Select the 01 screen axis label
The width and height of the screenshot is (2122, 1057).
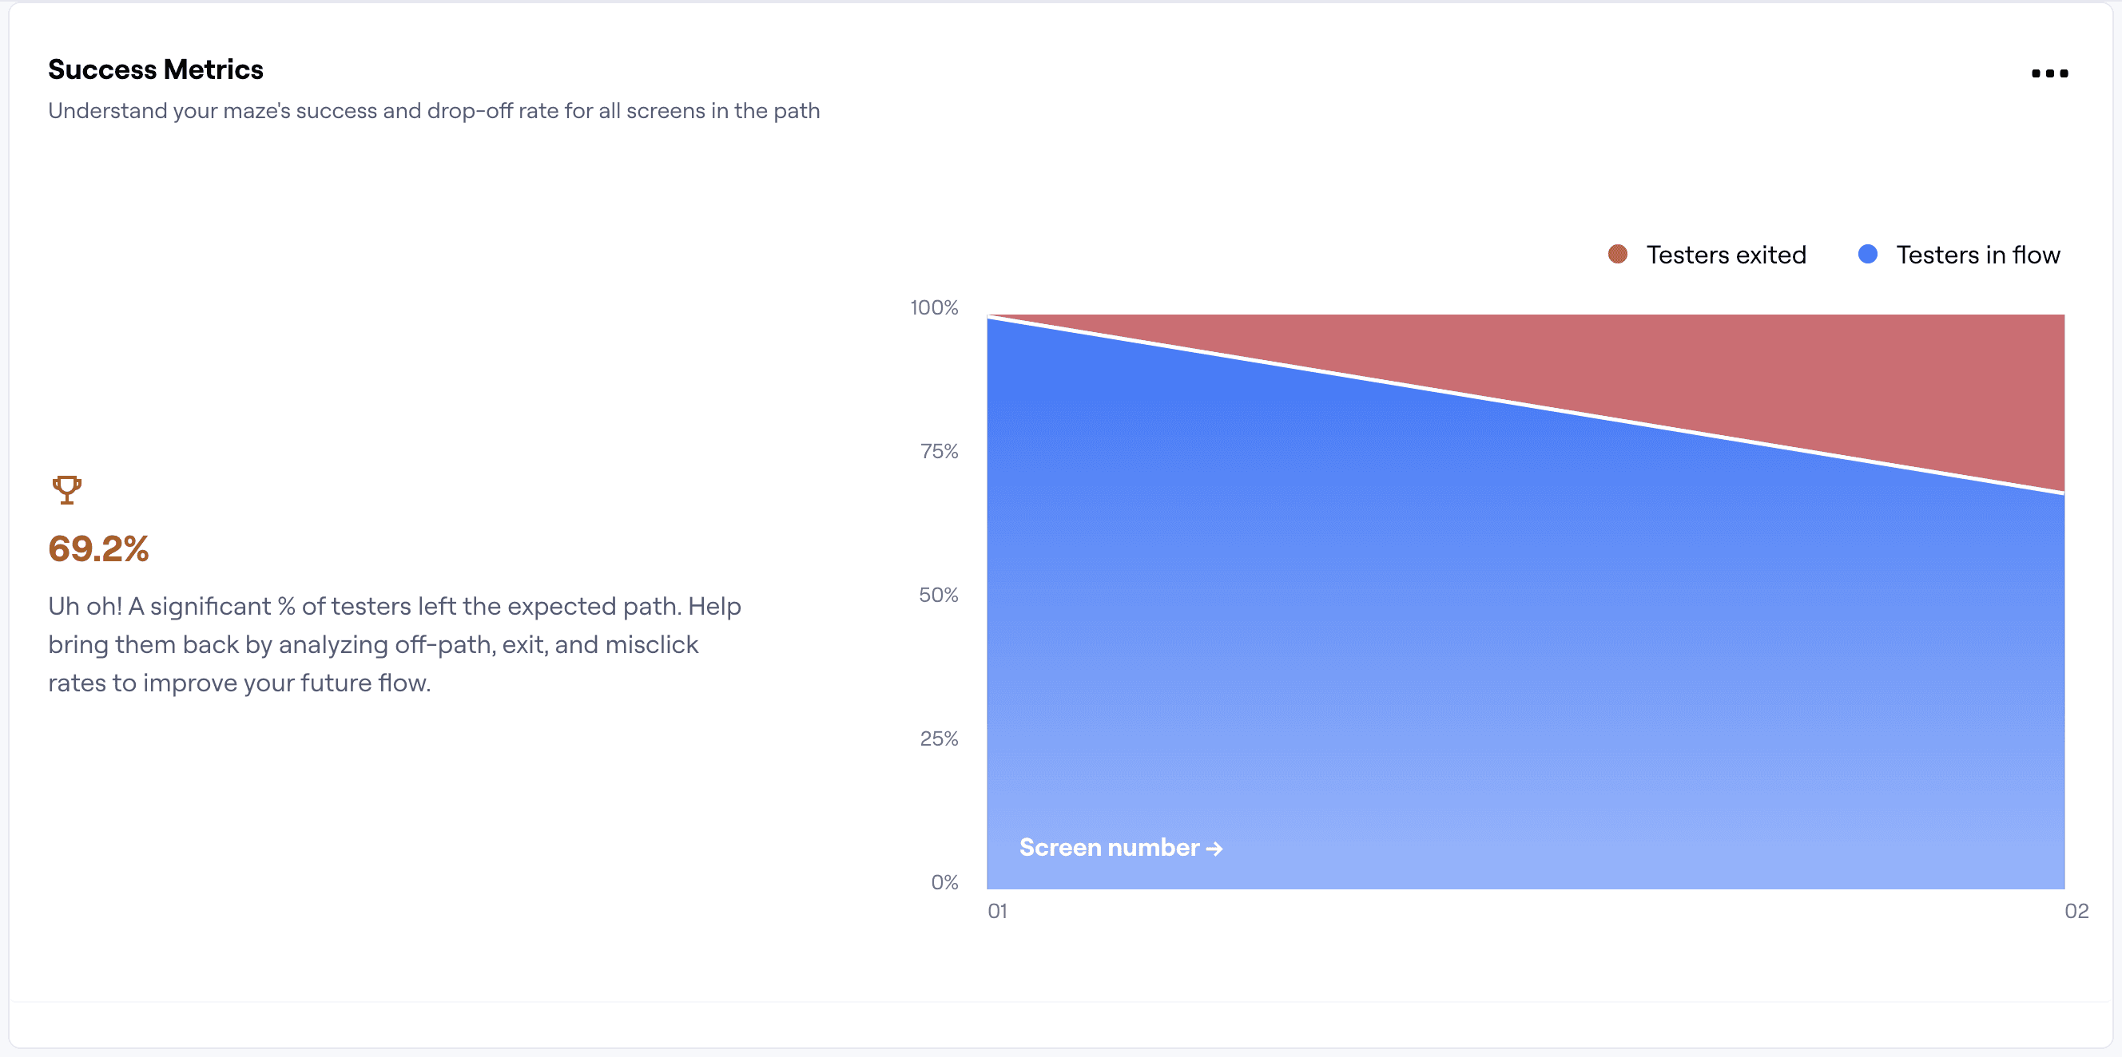coord(998,910)
